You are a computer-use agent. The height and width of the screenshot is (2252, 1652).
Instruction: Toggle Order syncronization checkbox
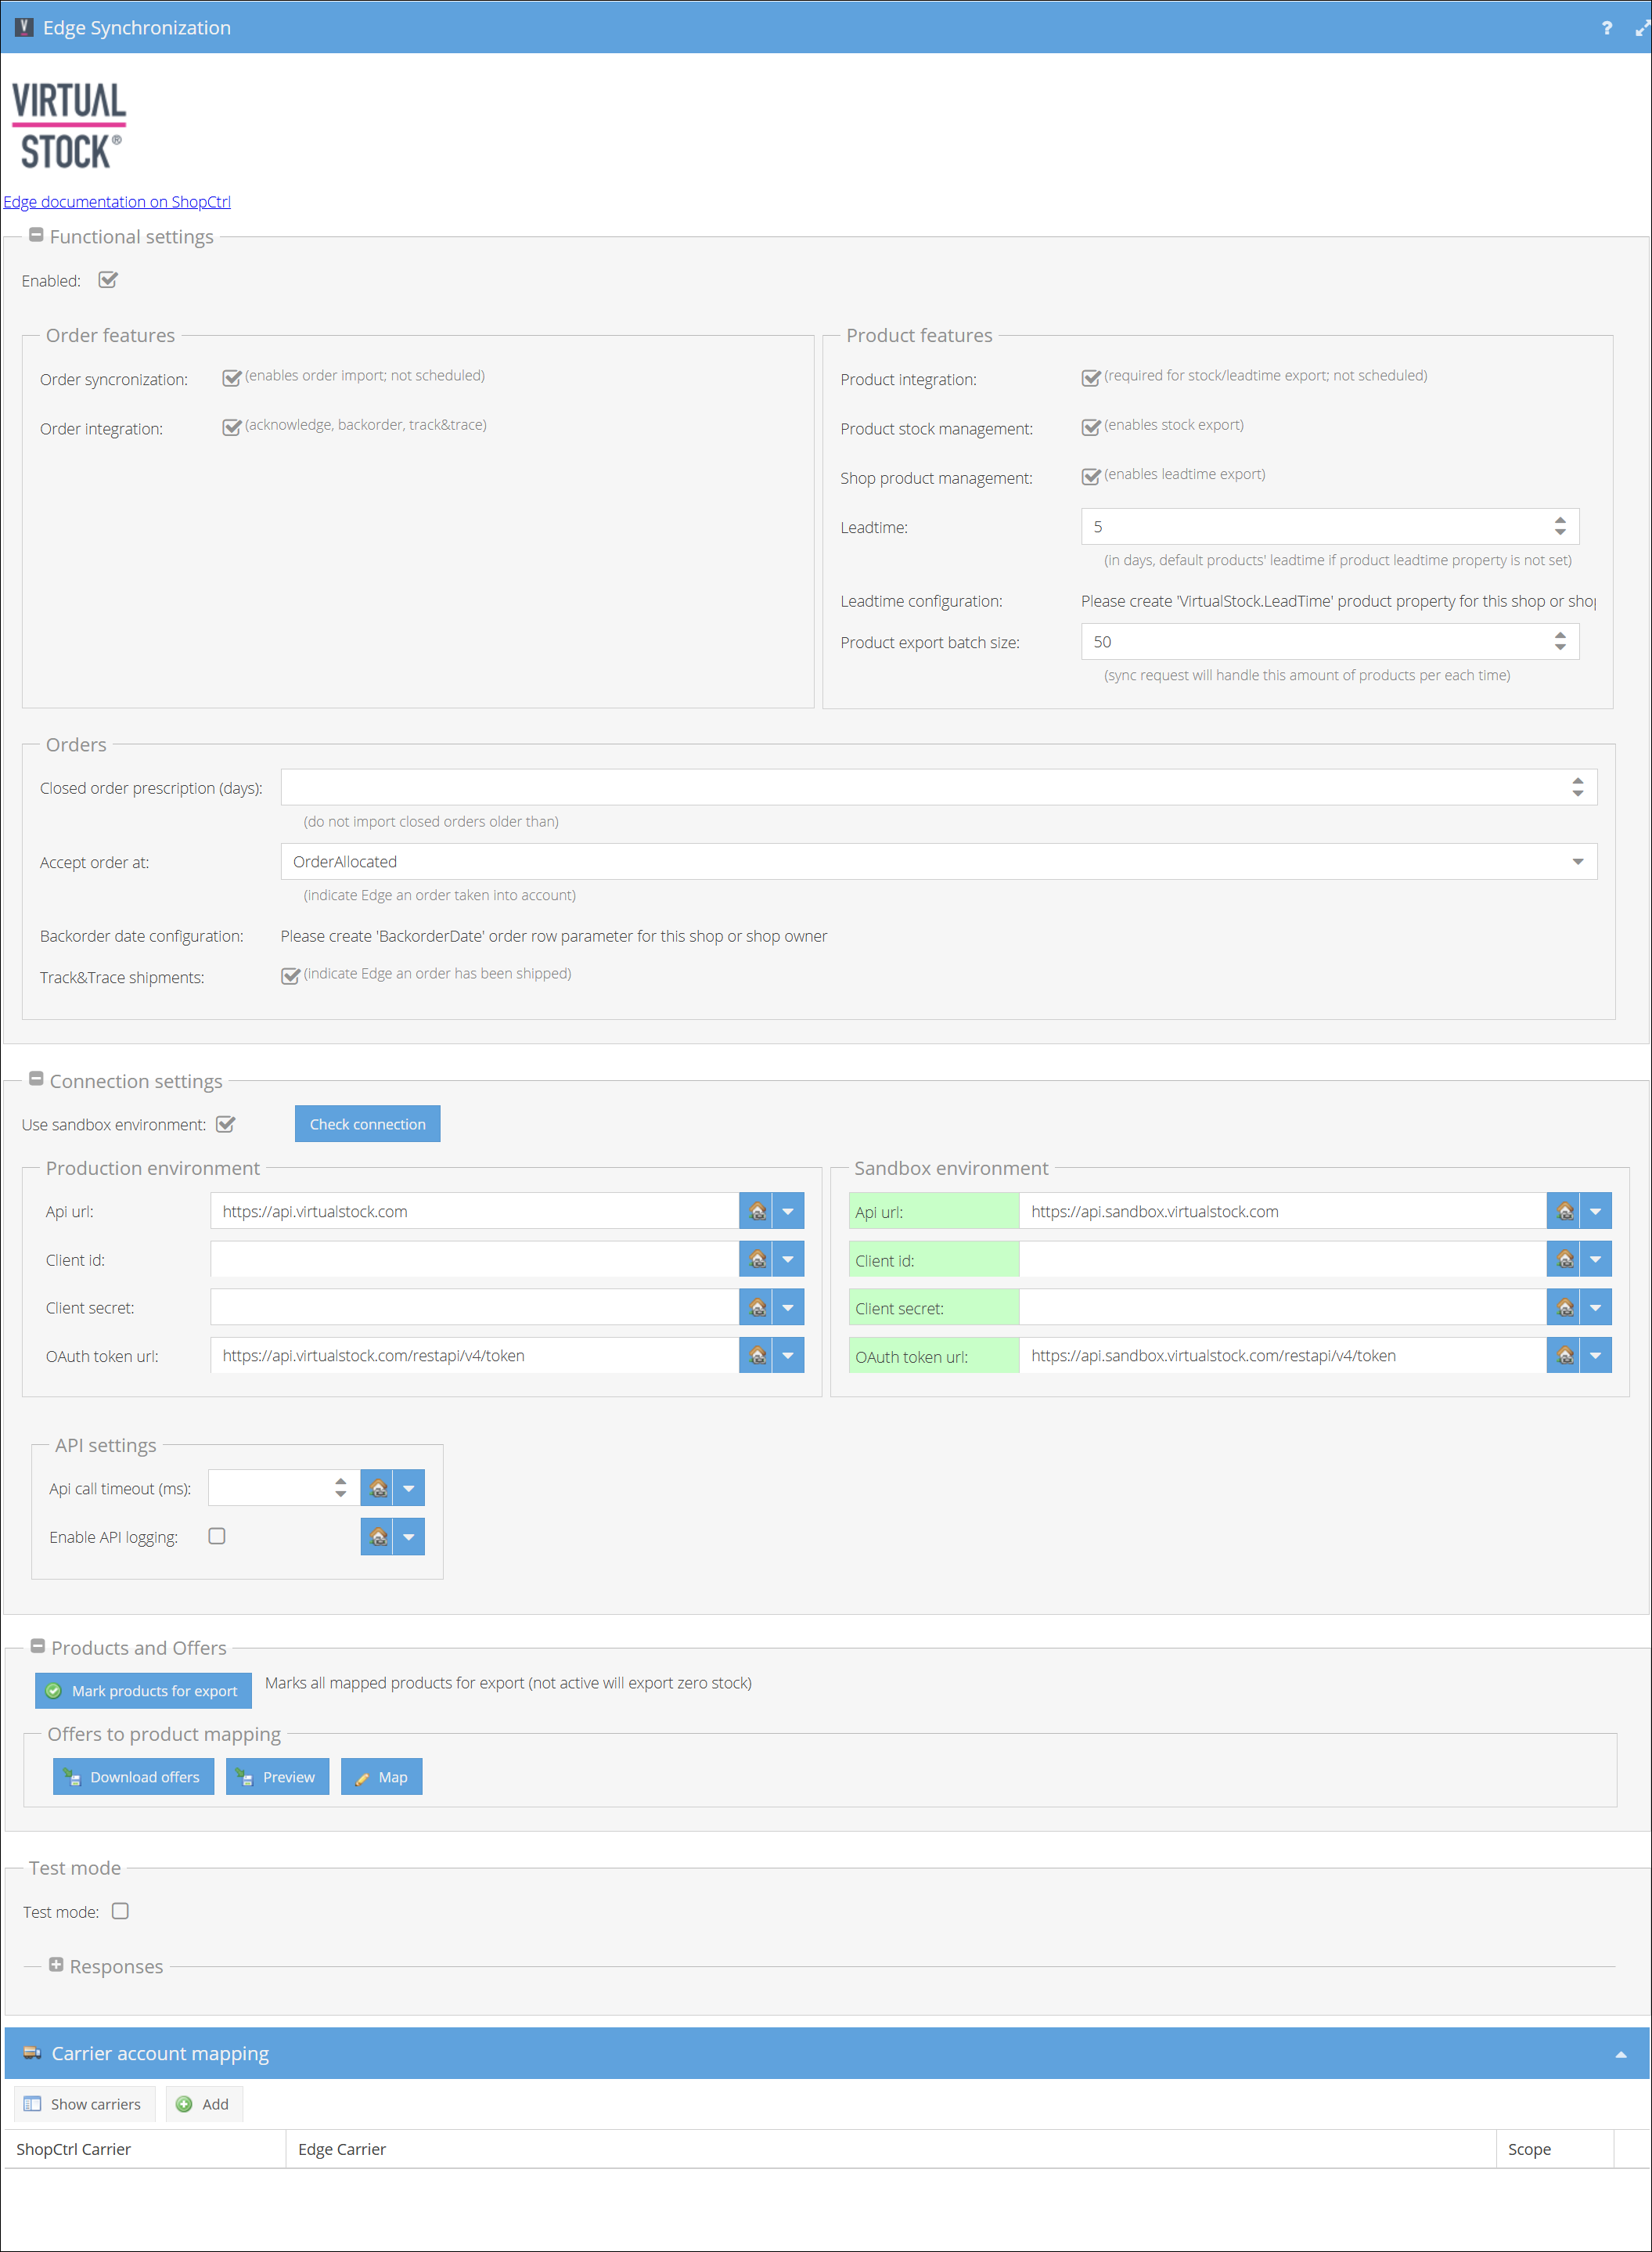pyautogui.click(x=231, y=377)
